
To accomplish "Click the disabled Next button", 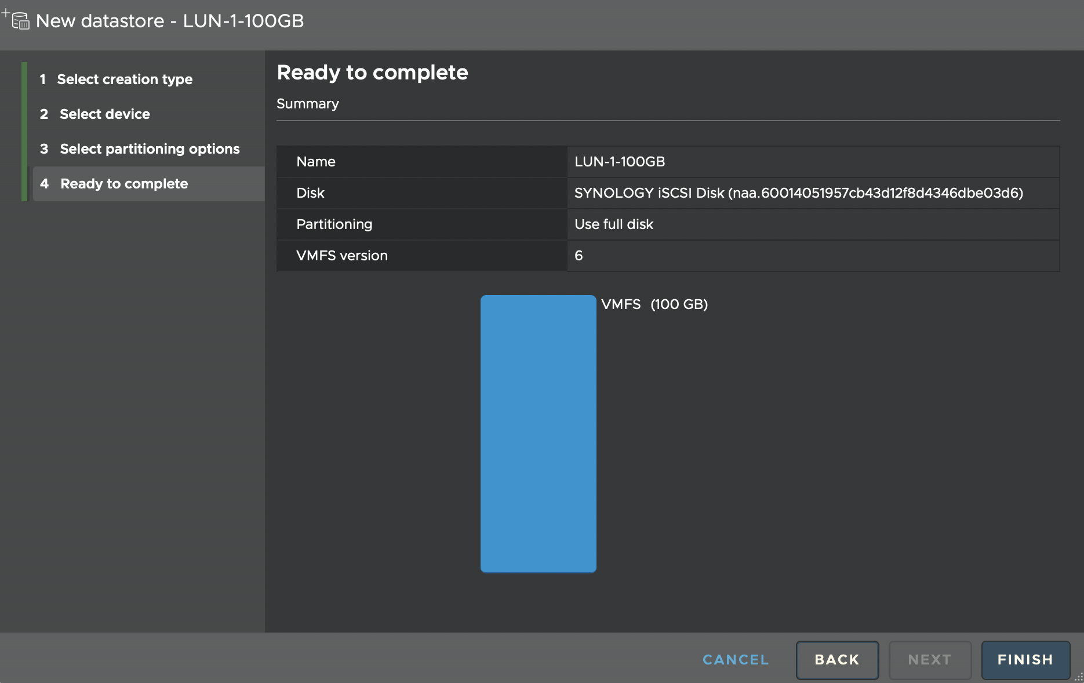I will 930,660.
